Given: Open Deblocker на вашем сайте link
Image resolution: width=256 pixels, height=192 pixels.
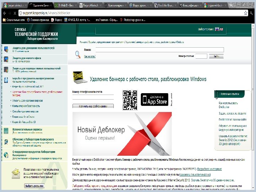Looking at the screenshot, I should coord(233,119).
